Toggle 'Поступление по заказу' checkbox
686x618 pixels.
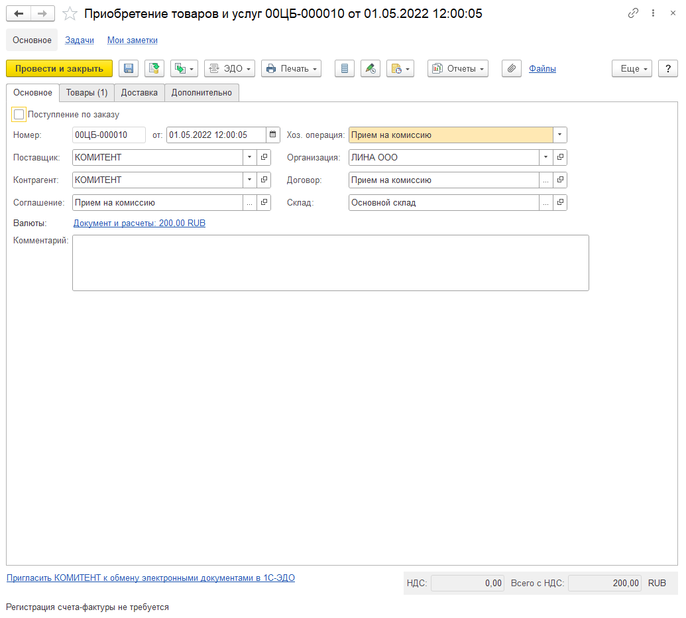click(19, 115)
